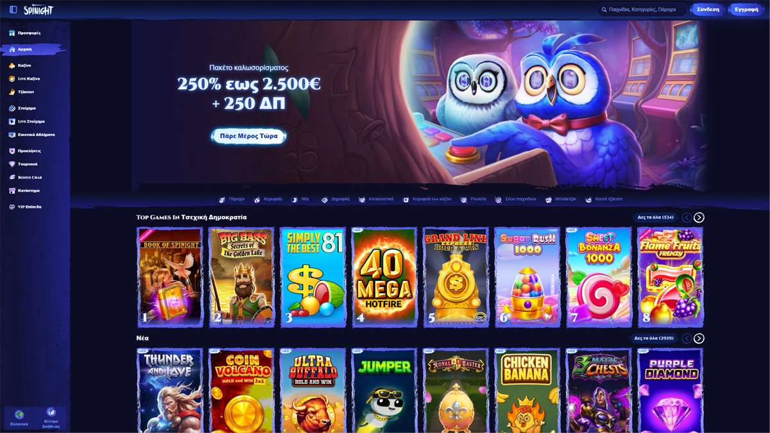Click the Σύνδεση login button
Viewport: 770px width, 433px height.
[708, 10]
